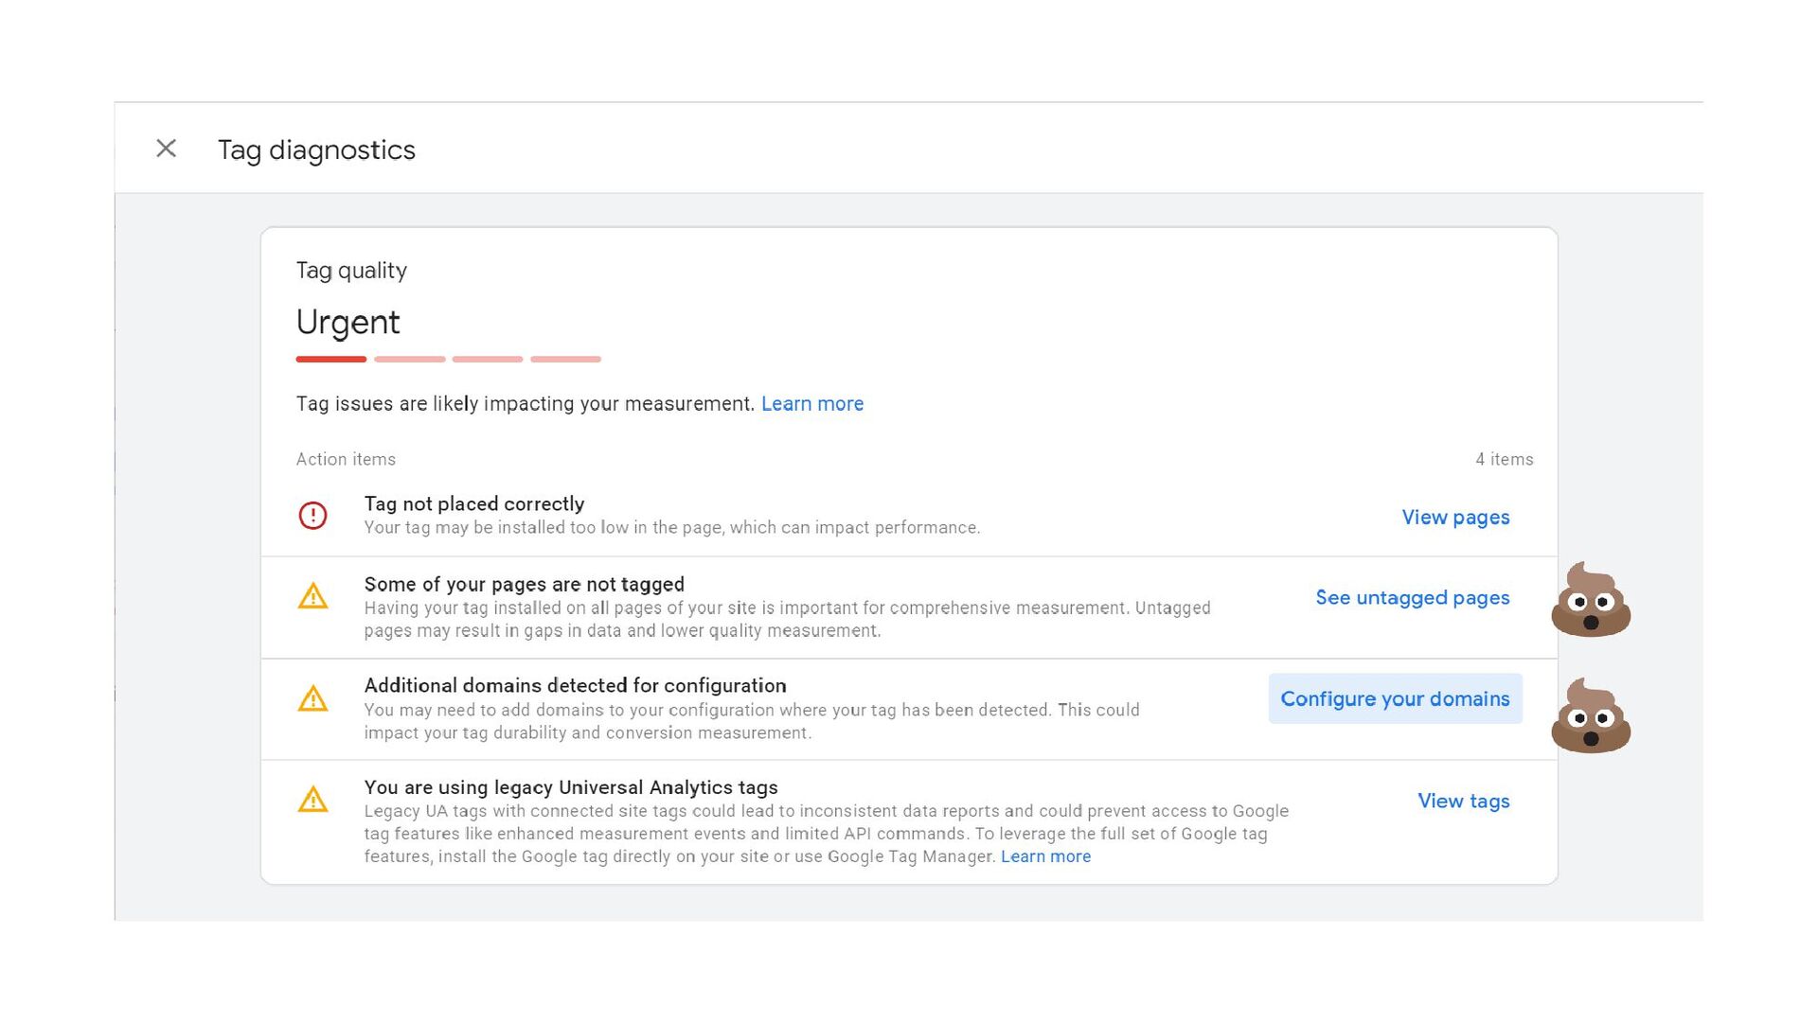
Task: Close the Tag diagnostics panel
Action: click(x=166, y=149)
